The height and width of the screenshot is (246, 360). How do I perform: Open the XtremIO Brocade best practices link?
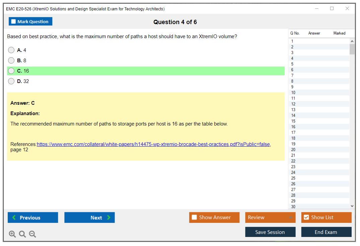pyautogui.click(x=153, y=144)
